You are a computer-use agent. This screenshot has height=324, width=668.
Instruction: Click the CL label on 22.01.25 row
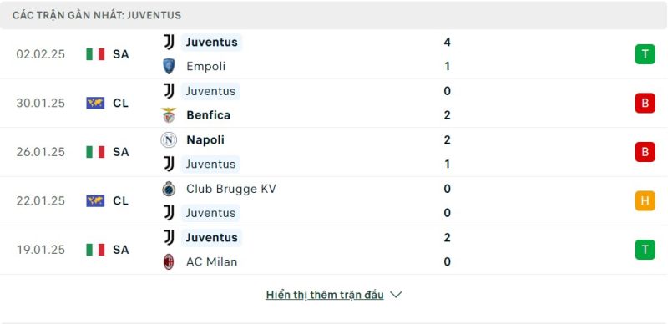pyautogui.click(x=120, y=200)
